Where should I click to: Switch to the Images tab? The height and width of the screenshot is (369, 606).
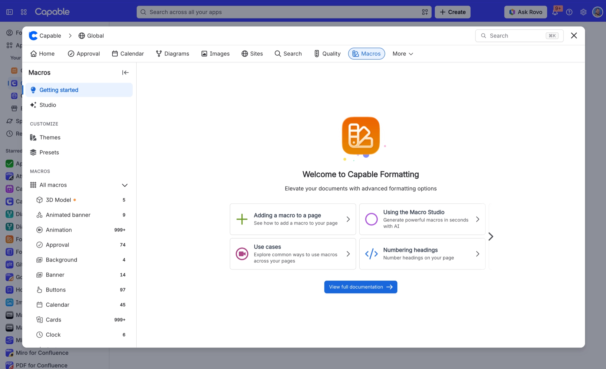point(215,54)
